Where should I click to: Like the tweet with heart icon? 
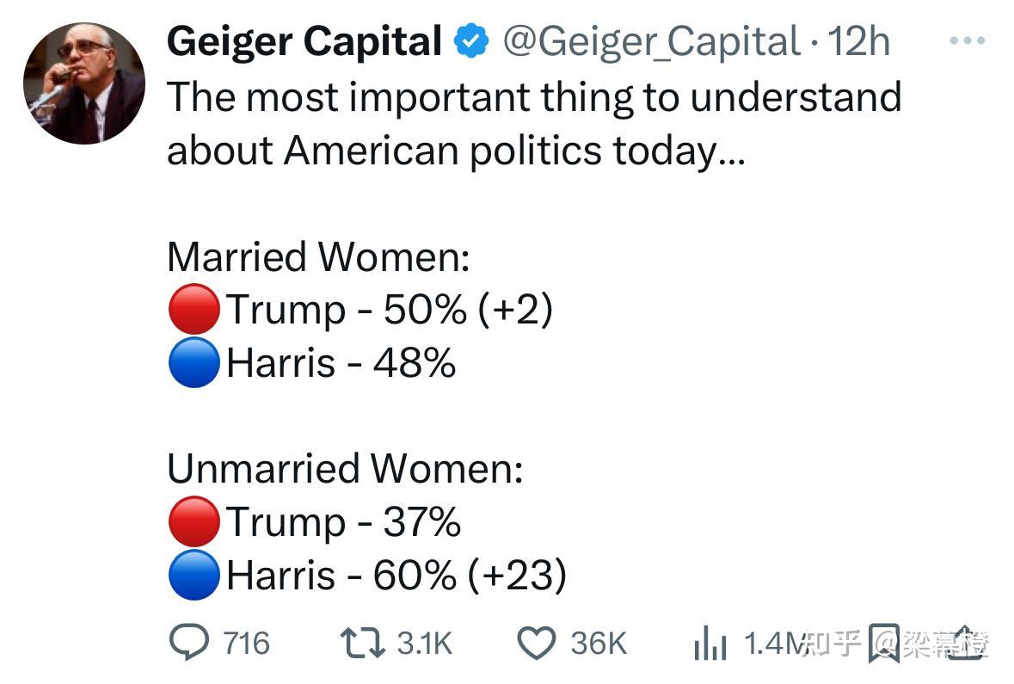click(537, 643)
